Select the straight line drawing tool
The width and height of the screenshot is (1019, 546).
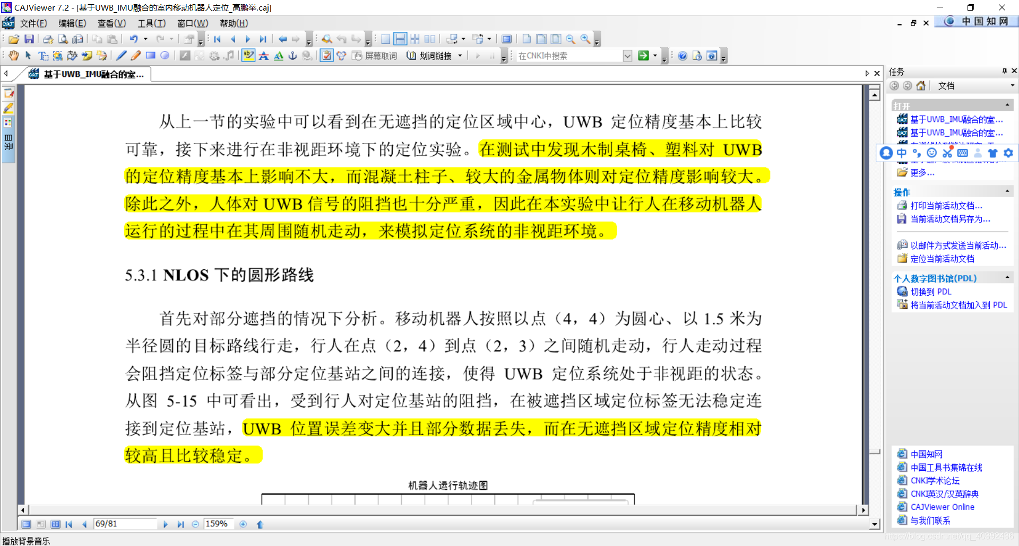pos(121,56)
